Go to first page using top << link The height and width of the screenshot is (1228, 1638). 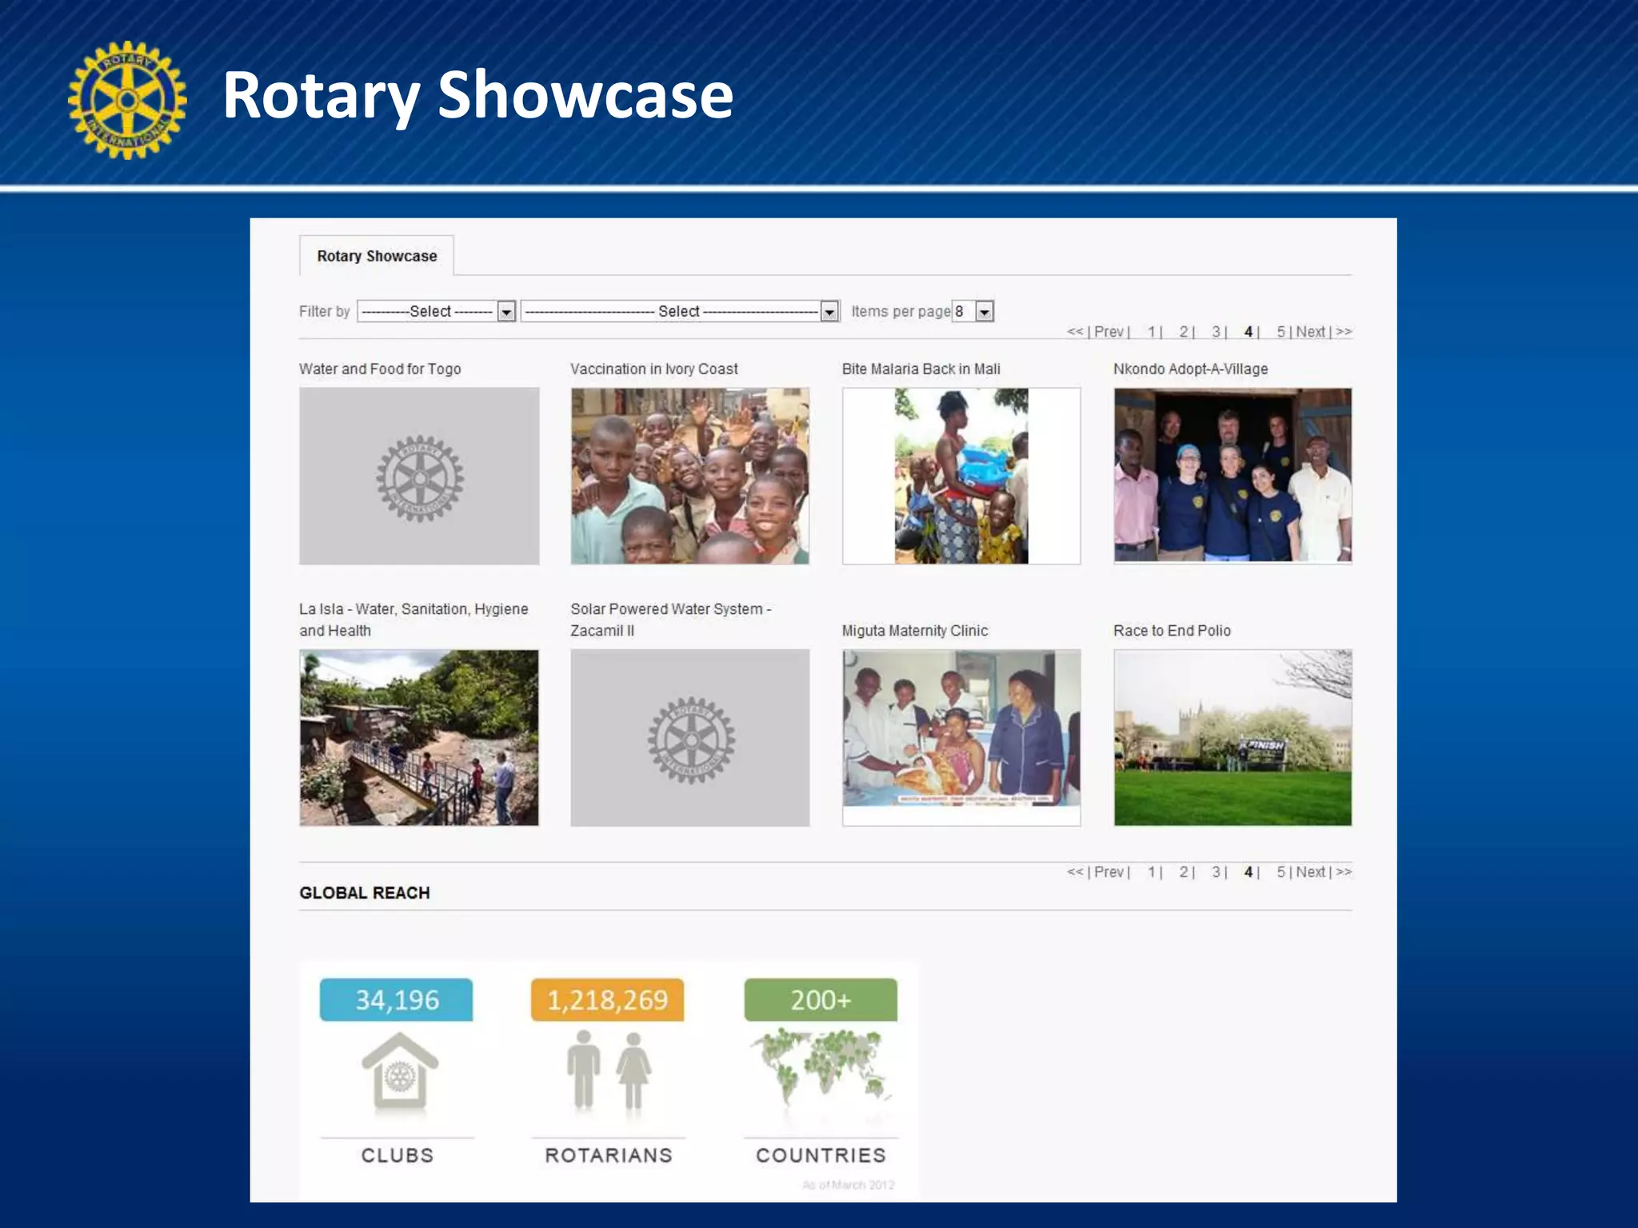(1074, 332)
